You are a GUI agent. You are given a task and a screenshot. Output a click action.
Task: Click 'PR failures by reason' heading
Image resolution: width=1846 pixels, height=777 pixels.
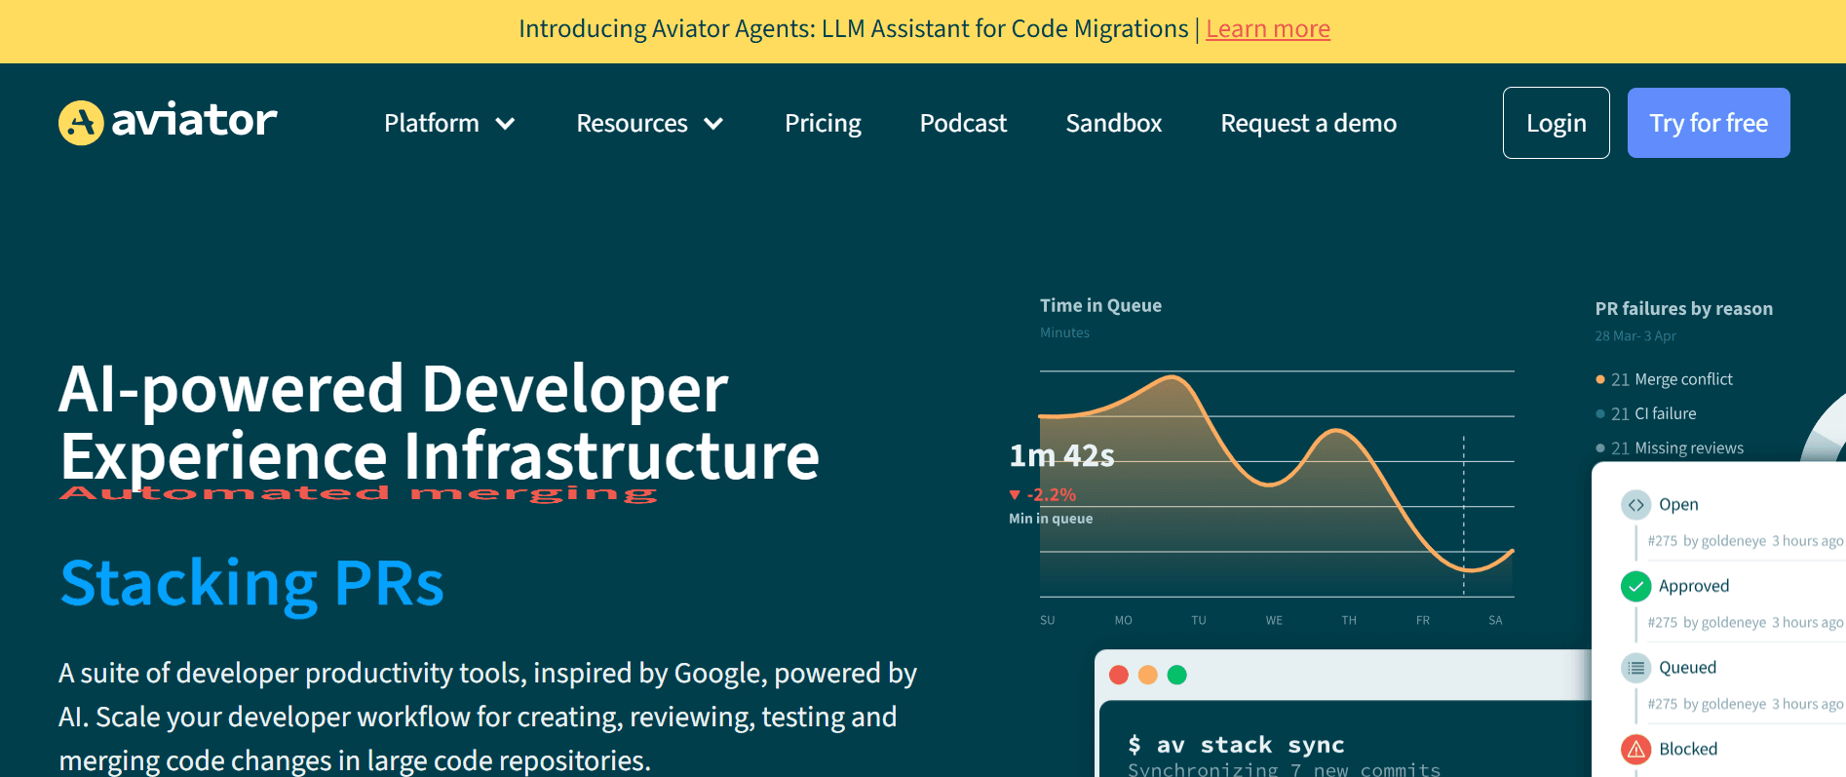1684,309
